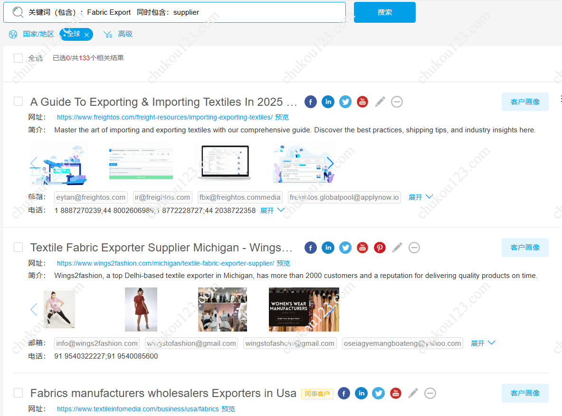Preview the textileinfomedia.com page

229,409
